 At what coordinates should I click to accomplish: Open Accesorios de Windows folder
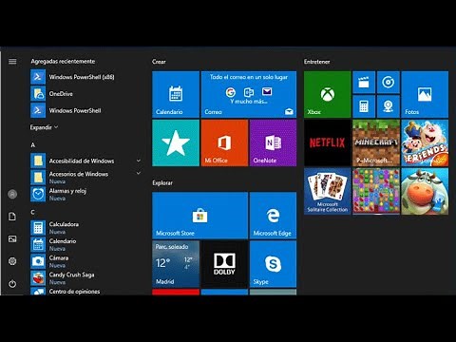point(82,178)
